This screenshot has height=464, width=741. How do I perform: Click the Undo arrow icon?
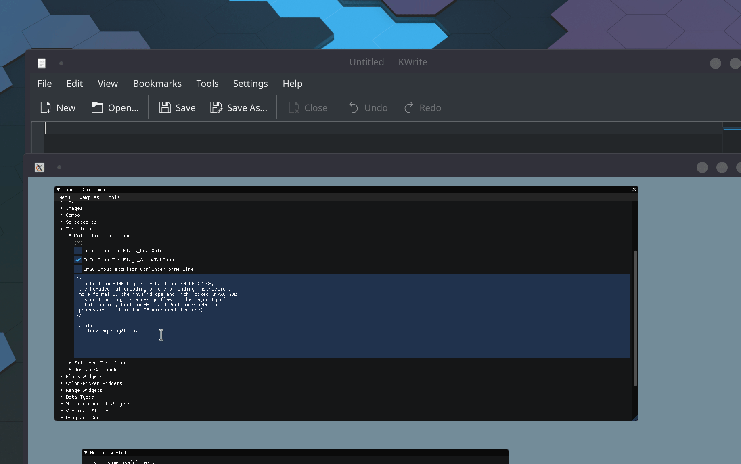click(354, 107)
